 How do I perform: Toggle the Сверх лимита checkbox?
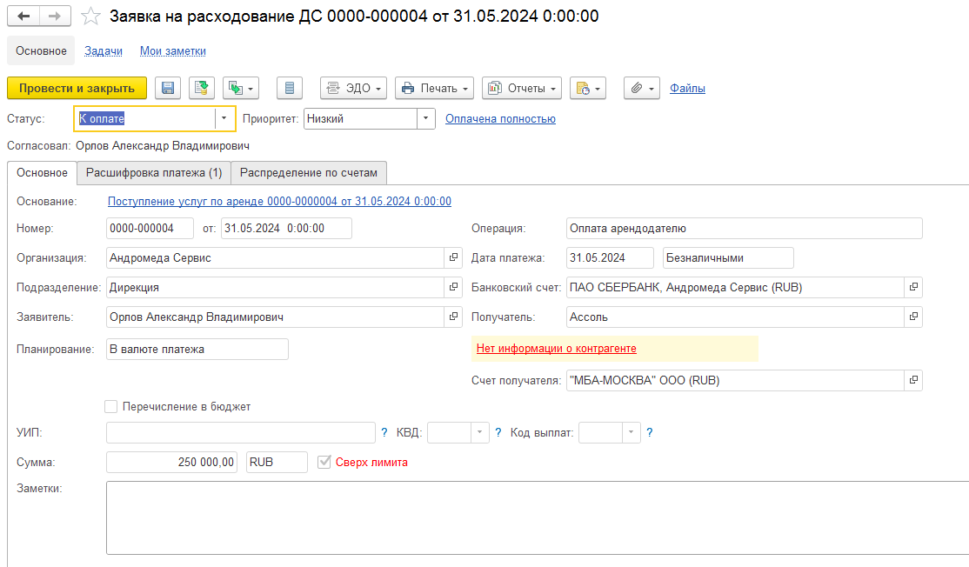325,462
